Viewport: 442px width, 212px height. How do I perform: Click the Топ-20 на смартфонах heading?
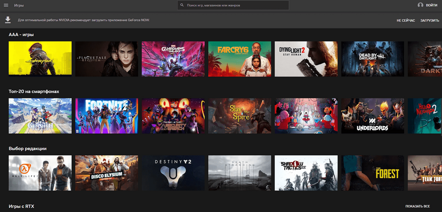[x=34, y=91]
